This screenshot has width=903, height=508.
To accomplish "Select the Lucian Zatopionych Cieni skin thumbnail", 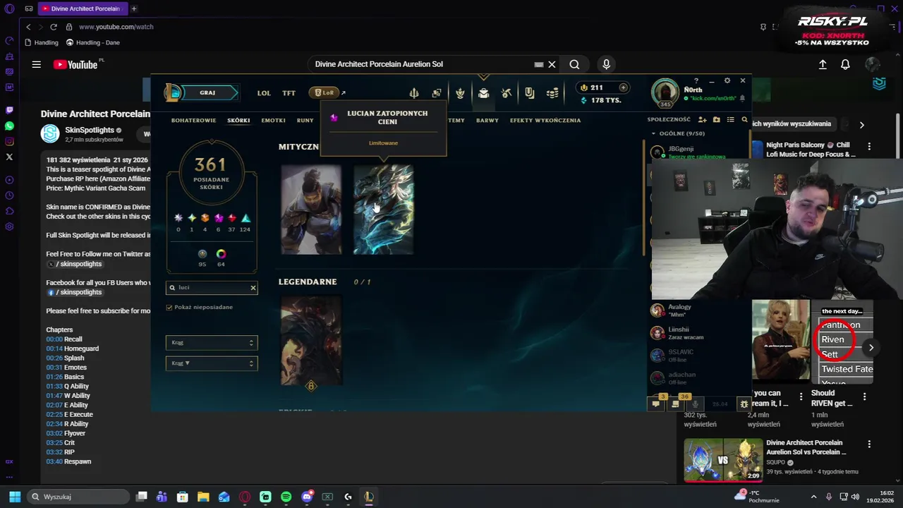I will [383, 210].
